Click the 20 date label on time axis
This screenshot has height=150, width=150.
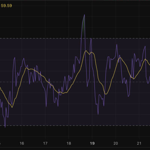click(x=115, y=143)
